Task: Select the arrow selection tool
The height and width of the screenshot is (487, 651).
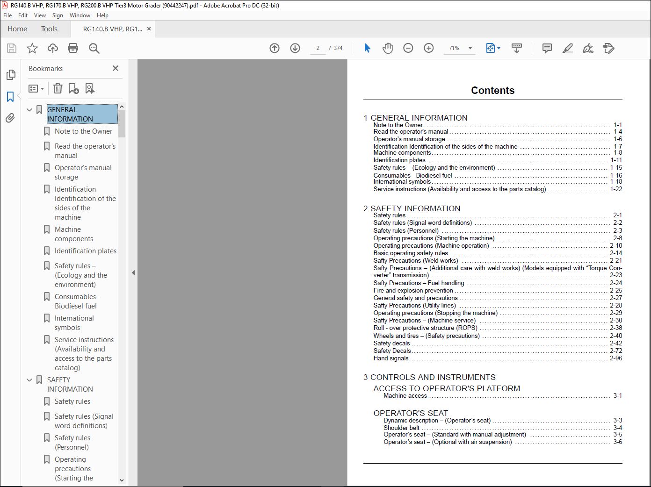Action: pos(367,48)
